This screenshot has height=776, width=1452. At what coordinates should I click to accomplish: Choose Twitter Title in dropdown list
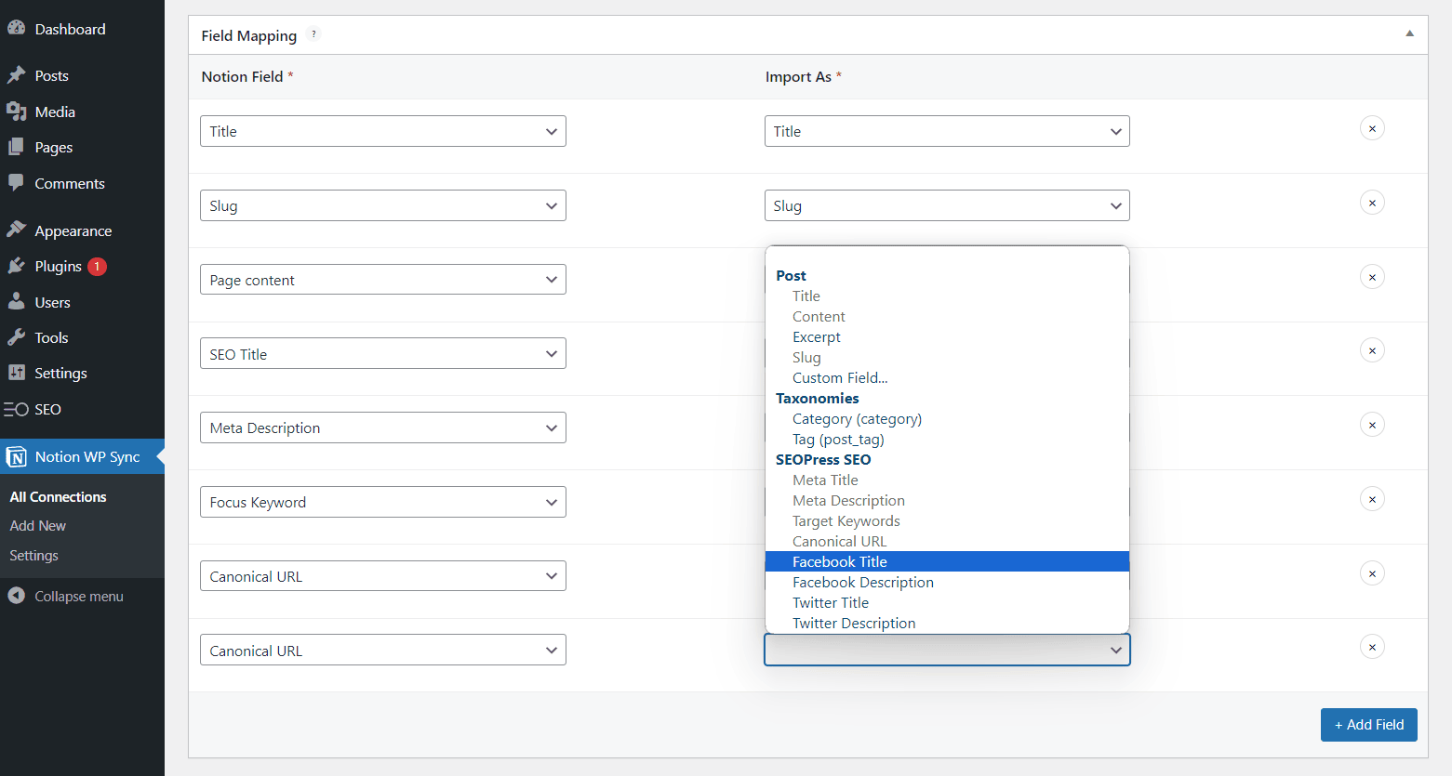tap(947, 602)
